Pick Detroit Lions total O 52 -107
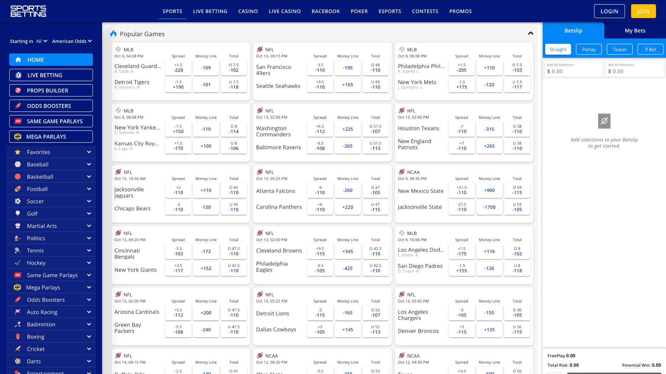The height and width of the screenshot is (374, 666). (x=375, y=313)
